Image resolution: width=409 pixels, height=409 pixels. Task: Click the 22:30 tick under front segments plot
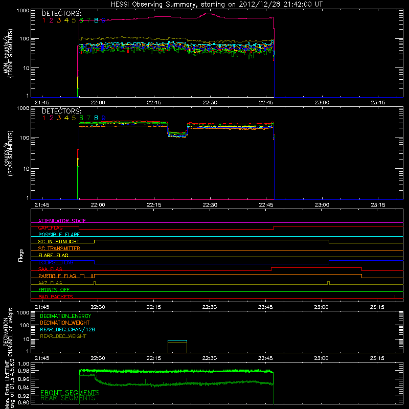[x=210, y=103]
